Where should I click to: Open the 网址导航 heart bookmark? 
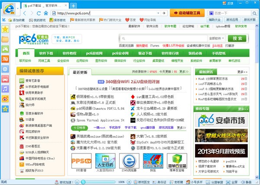148,20
